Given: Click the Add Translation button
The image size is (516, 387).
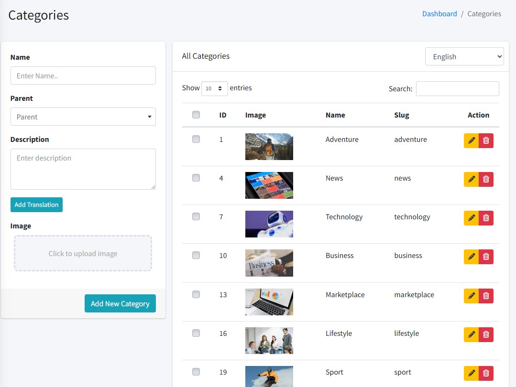Looking at the screenshot, I should (x=36, y=204).
